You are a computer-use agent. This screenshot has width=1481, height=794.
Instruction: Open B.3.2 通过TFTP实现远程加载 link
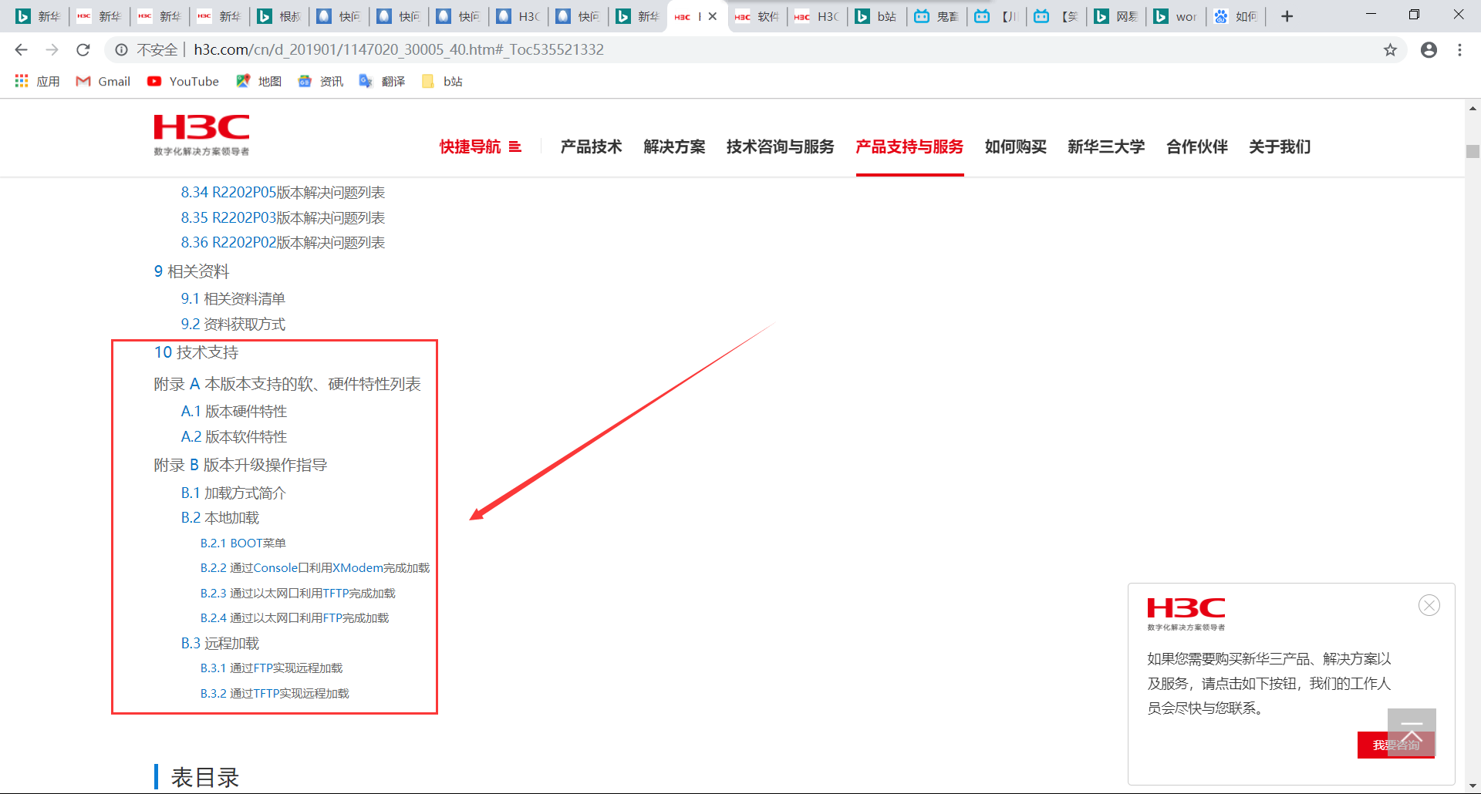point(275,694)
